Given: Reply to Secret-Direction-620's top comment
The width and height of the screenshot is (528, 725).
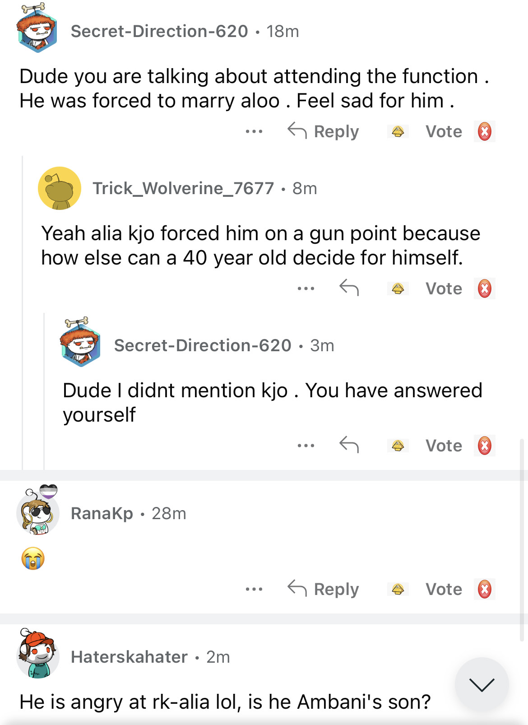Looking at the screenshot, I should 324,131.
